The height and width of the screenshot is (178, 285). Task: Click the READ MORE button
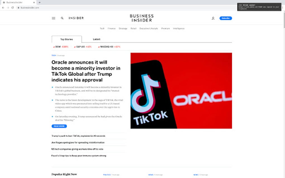(59, 126)
